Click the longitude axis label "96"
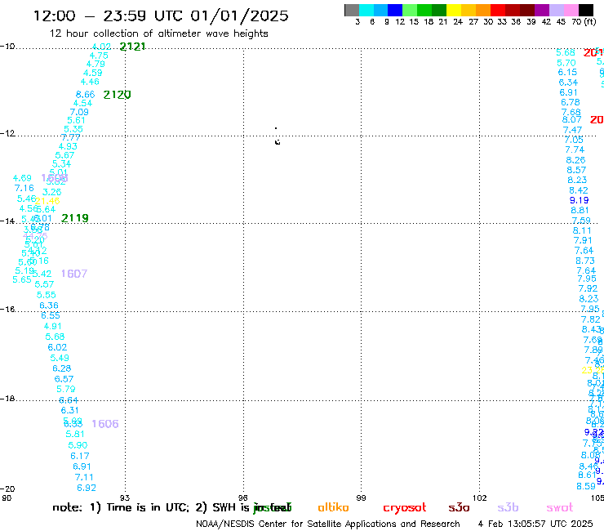Viewport: 604px width, 531px height. (243, 498)
